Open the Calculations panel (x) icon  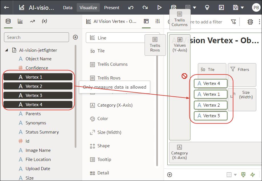[x=45, y=21]
